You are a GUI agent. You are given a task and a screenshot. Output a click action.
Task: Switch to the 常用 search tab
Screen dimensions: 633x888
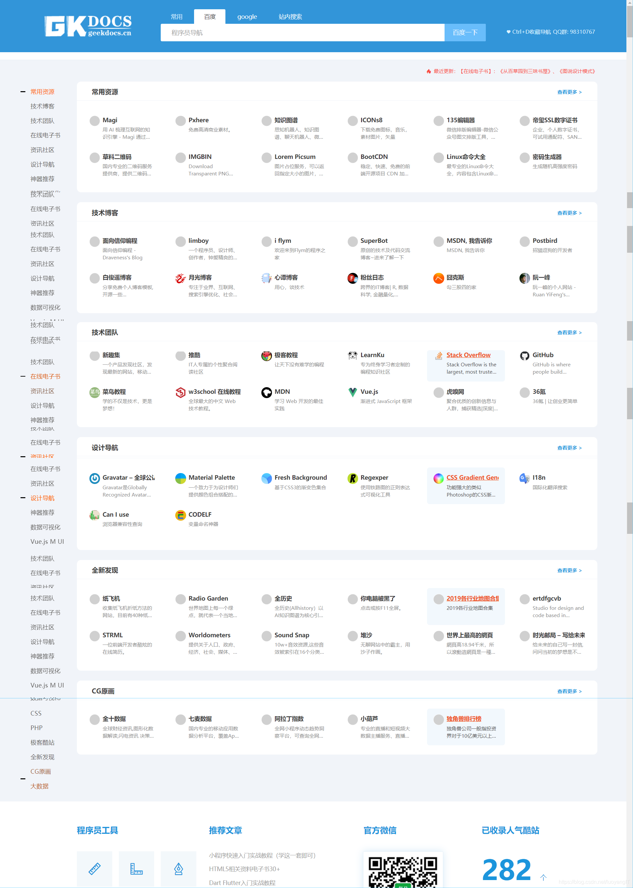177,17
